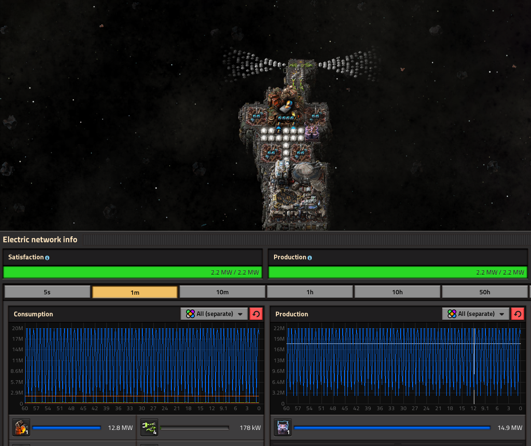Click the 12.8 MW consumption bar
This screenshot has height=446, width=531.
point(66,428)
